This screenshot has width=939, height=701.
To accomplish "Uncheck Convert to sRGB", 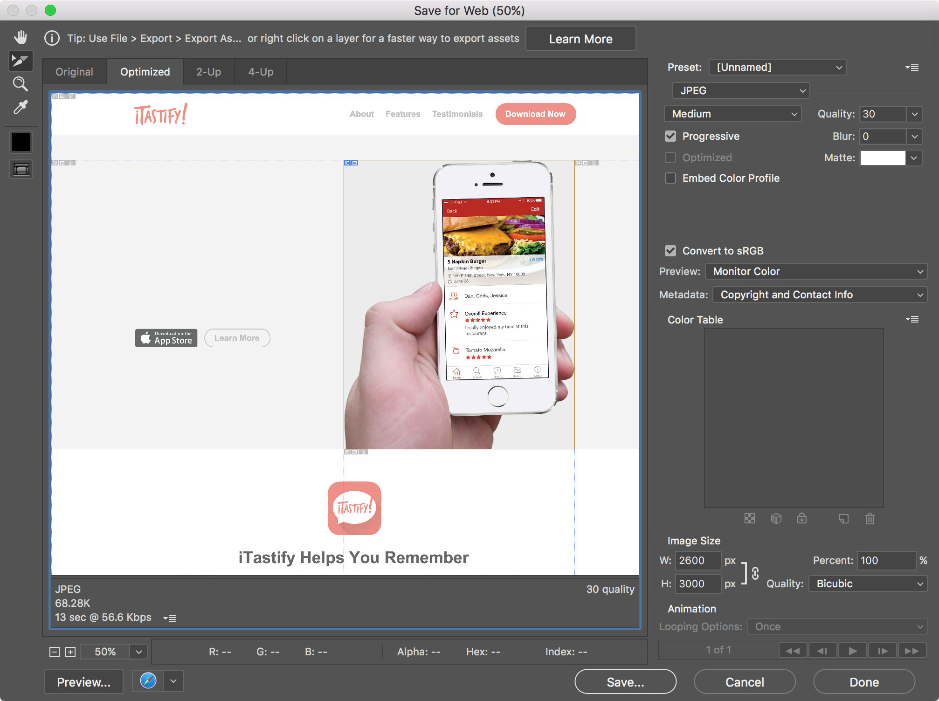I will coord(670,251).
